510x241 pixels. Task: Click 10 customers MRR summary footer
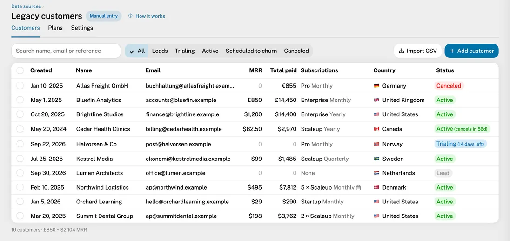coord(49,230)
